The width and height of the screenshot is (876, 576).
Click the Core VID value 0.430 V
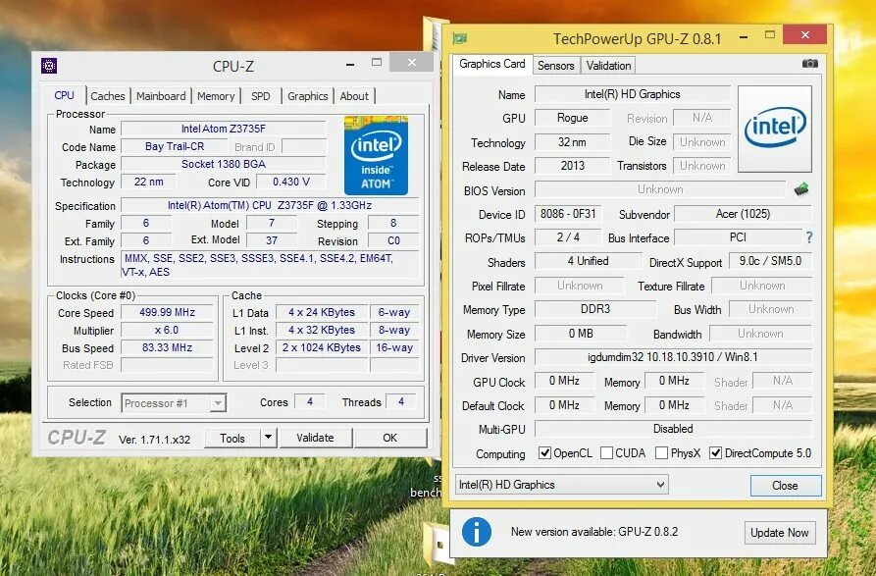[x=291, y=182]
